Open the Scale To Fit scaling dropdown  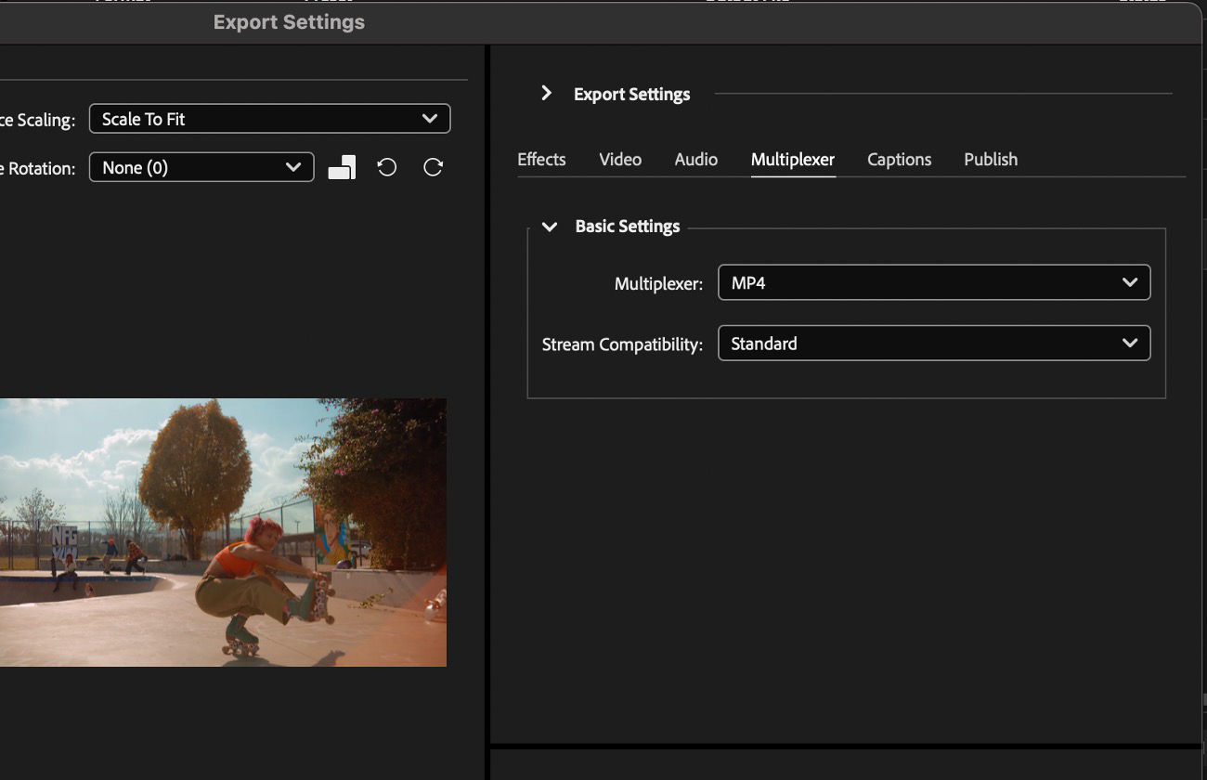[x=269, y=119]
